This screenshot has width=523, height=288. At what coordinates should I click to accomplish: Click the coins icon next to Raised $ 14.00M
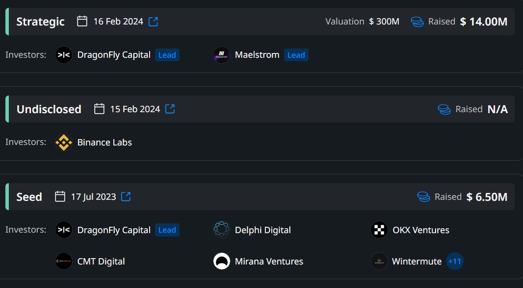[x=417, y=22]
